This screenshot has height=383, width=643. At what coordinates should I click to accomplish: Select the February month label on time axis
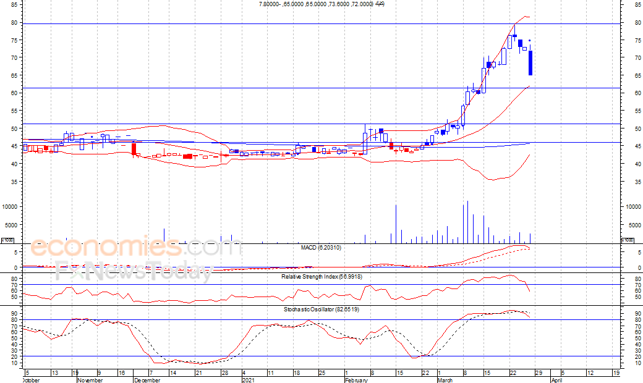(x=356, y=380)
